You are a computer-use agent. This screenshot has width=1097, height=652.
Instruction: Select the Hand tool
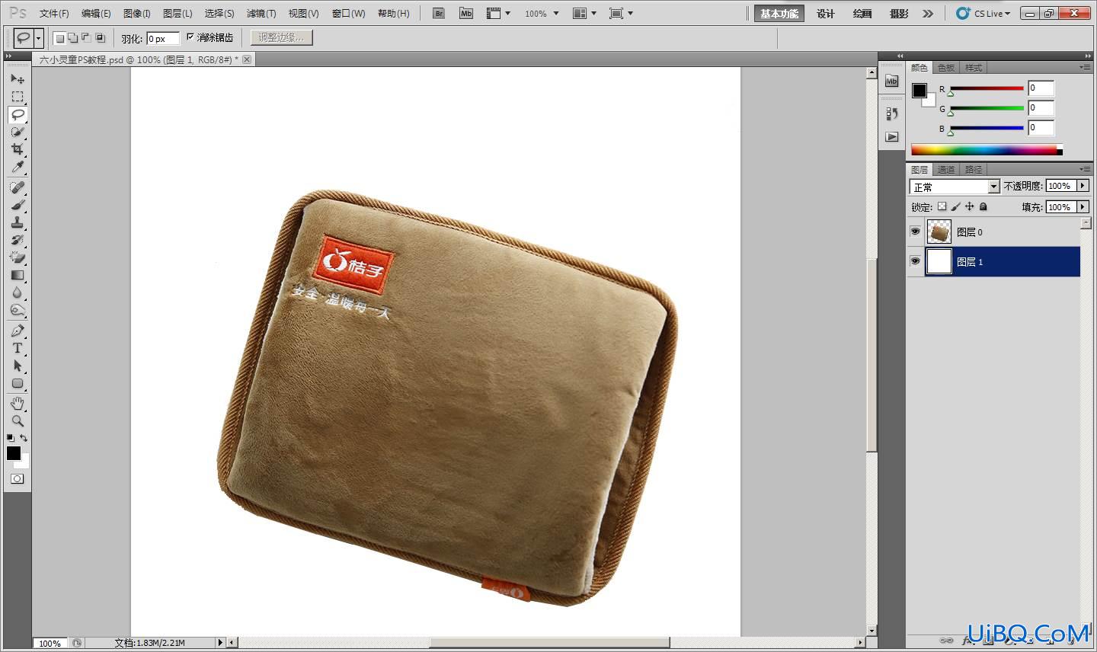[18, 403]
